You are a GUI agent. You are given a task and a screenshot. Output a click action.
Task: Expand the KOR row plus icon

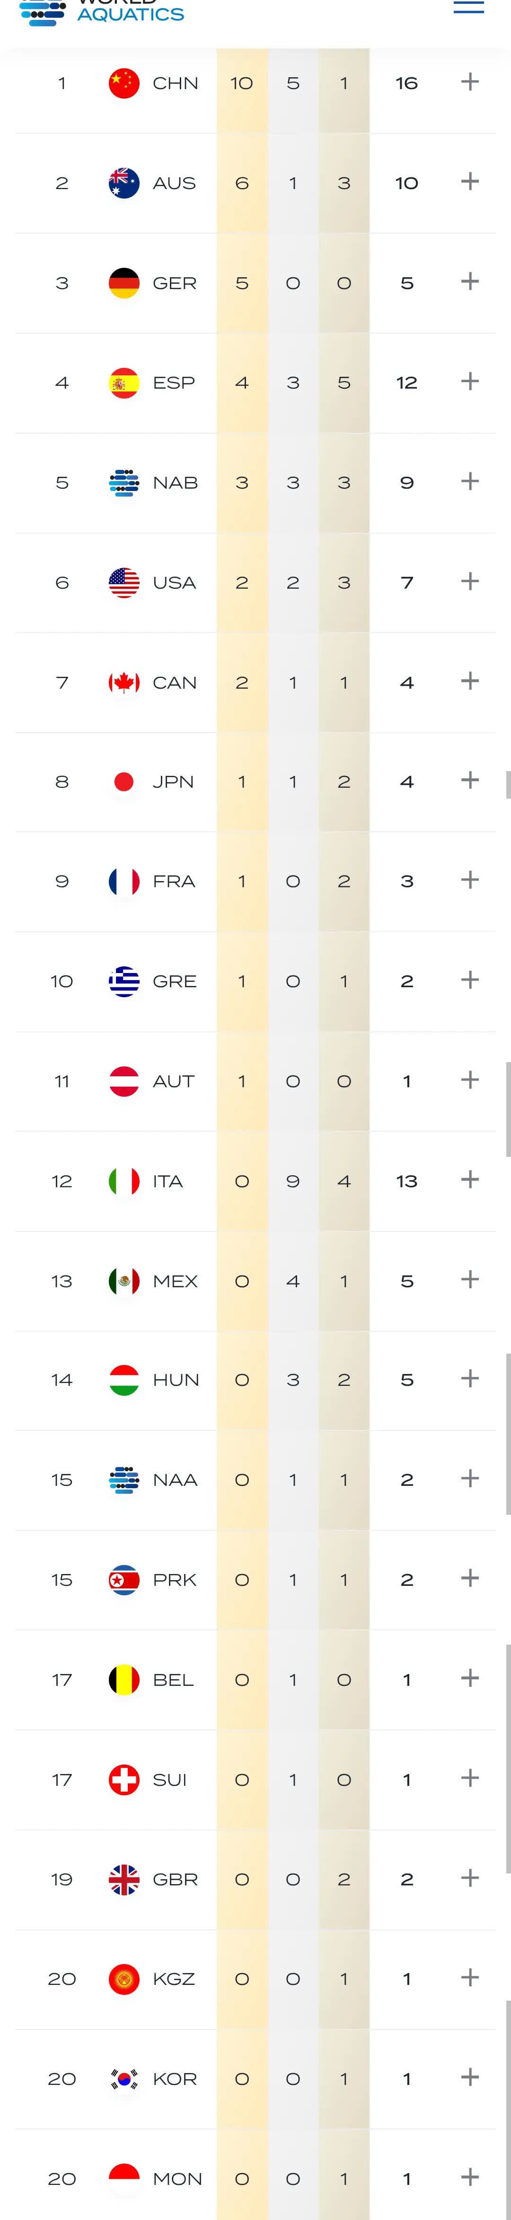point(470,2077)
